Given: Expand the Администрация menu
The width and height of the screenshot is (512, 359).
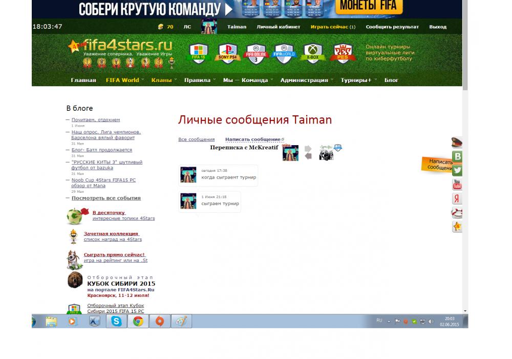Looking at the screenshot, I should 304,80.
